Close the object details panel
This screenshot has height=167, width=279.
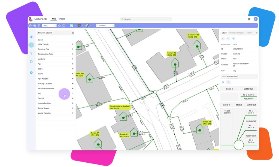[x=257, y=33]
